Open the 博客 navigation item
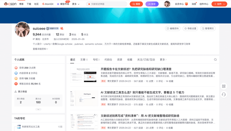Image resolution: width=231 pixels, height=131 pixels. click(21, 4)
